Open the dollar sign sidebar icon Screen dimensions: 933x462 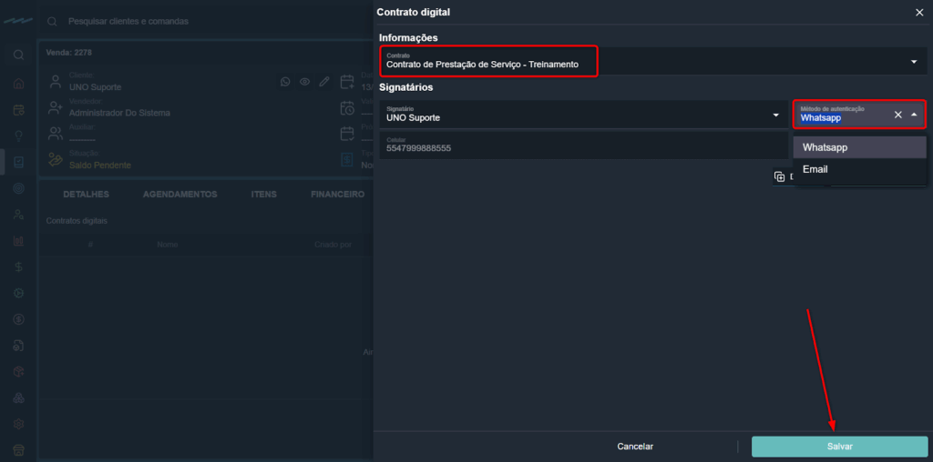pyautogui.click(x=18, y=267)
